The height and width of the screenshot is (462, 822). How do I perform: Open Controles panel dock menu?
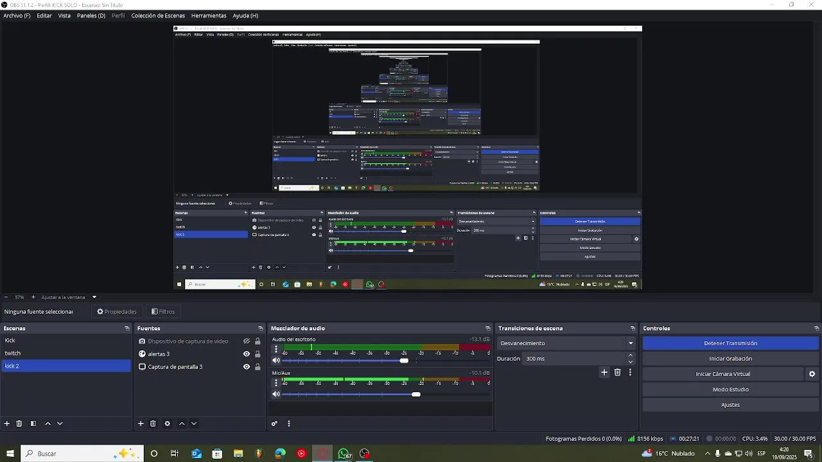(817, 329)
